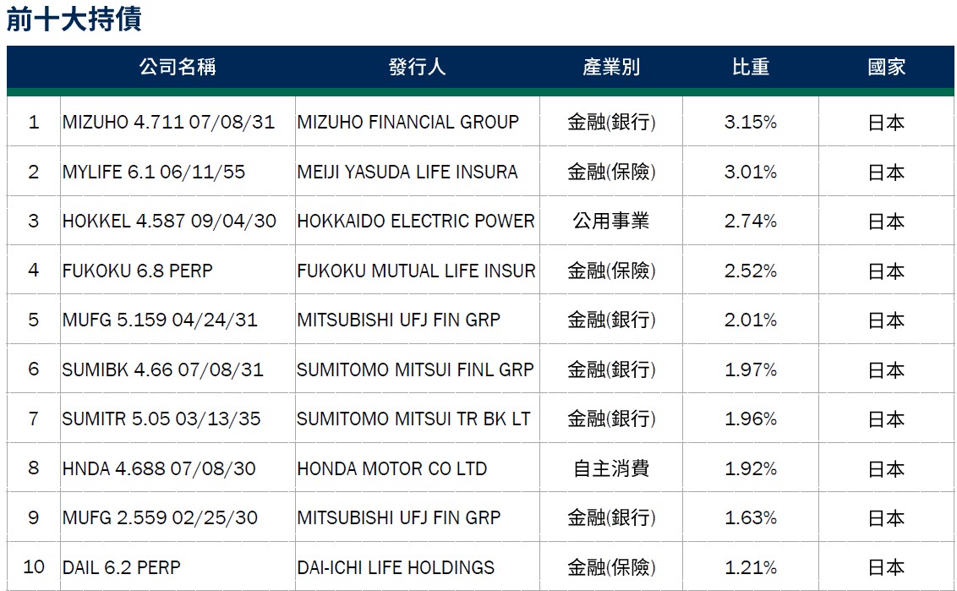This screenshot has width=957, height=591.
Task: Click the 產業別 column header
Action: pyautogui.click(x=611, y=67)
